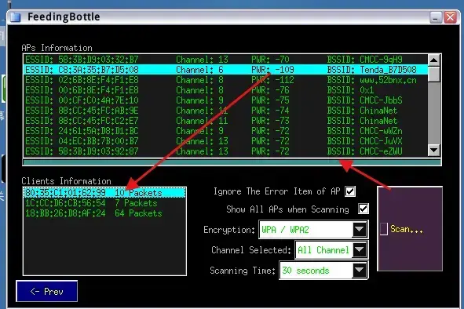
Task: Open the Scanning Time 30 seconds dropdown
Action: click(x=360, y=271)
